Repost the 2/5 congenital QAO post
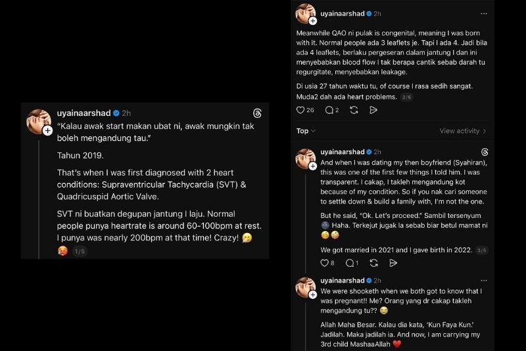 355,111
